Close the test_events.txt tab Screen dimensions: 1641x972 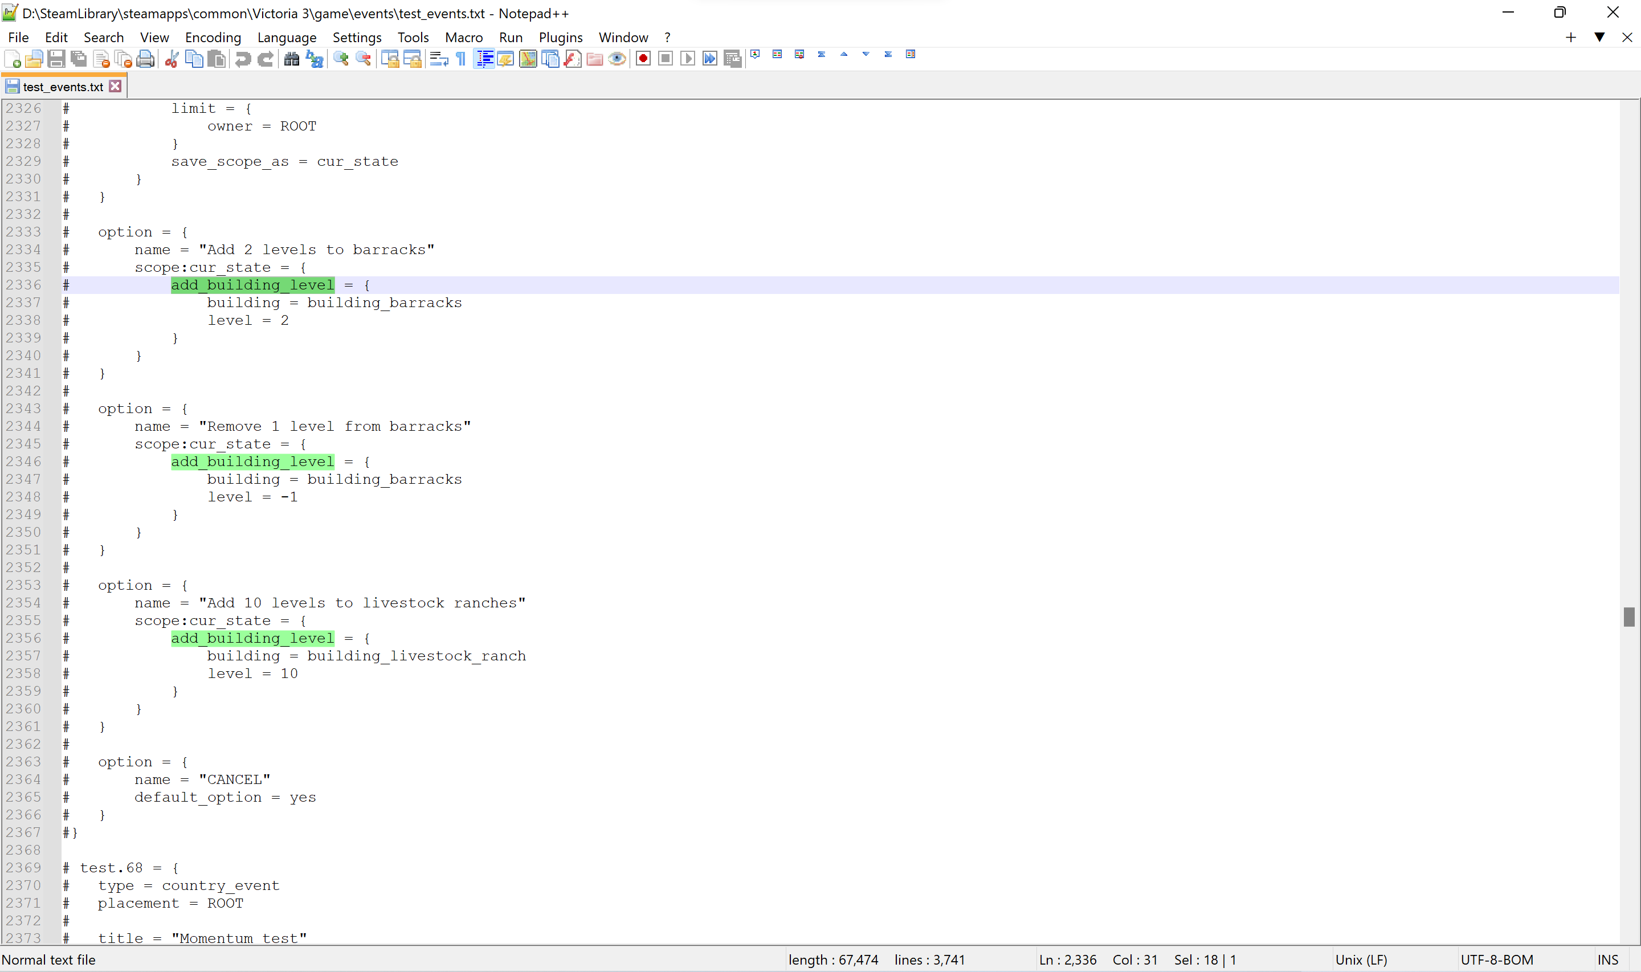(x=115, y=86)
